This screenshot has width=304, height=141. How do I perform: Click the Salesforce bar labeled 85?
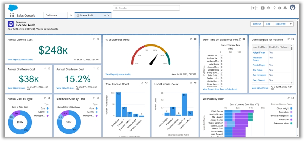click(x=185, y=104)
